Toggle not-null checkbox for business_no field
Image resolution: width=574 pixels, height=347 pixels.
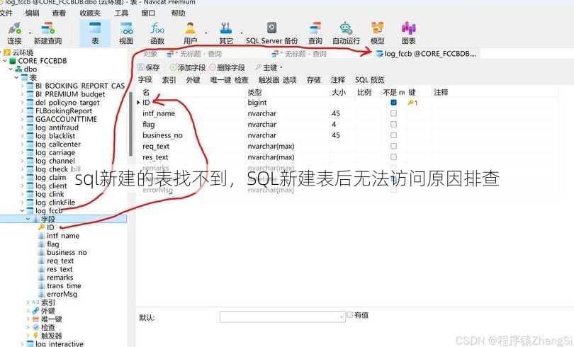tap(393, 135)
